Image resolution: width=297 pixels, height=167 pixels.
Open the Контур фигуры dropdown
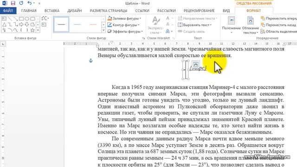[x=123, y=25]
